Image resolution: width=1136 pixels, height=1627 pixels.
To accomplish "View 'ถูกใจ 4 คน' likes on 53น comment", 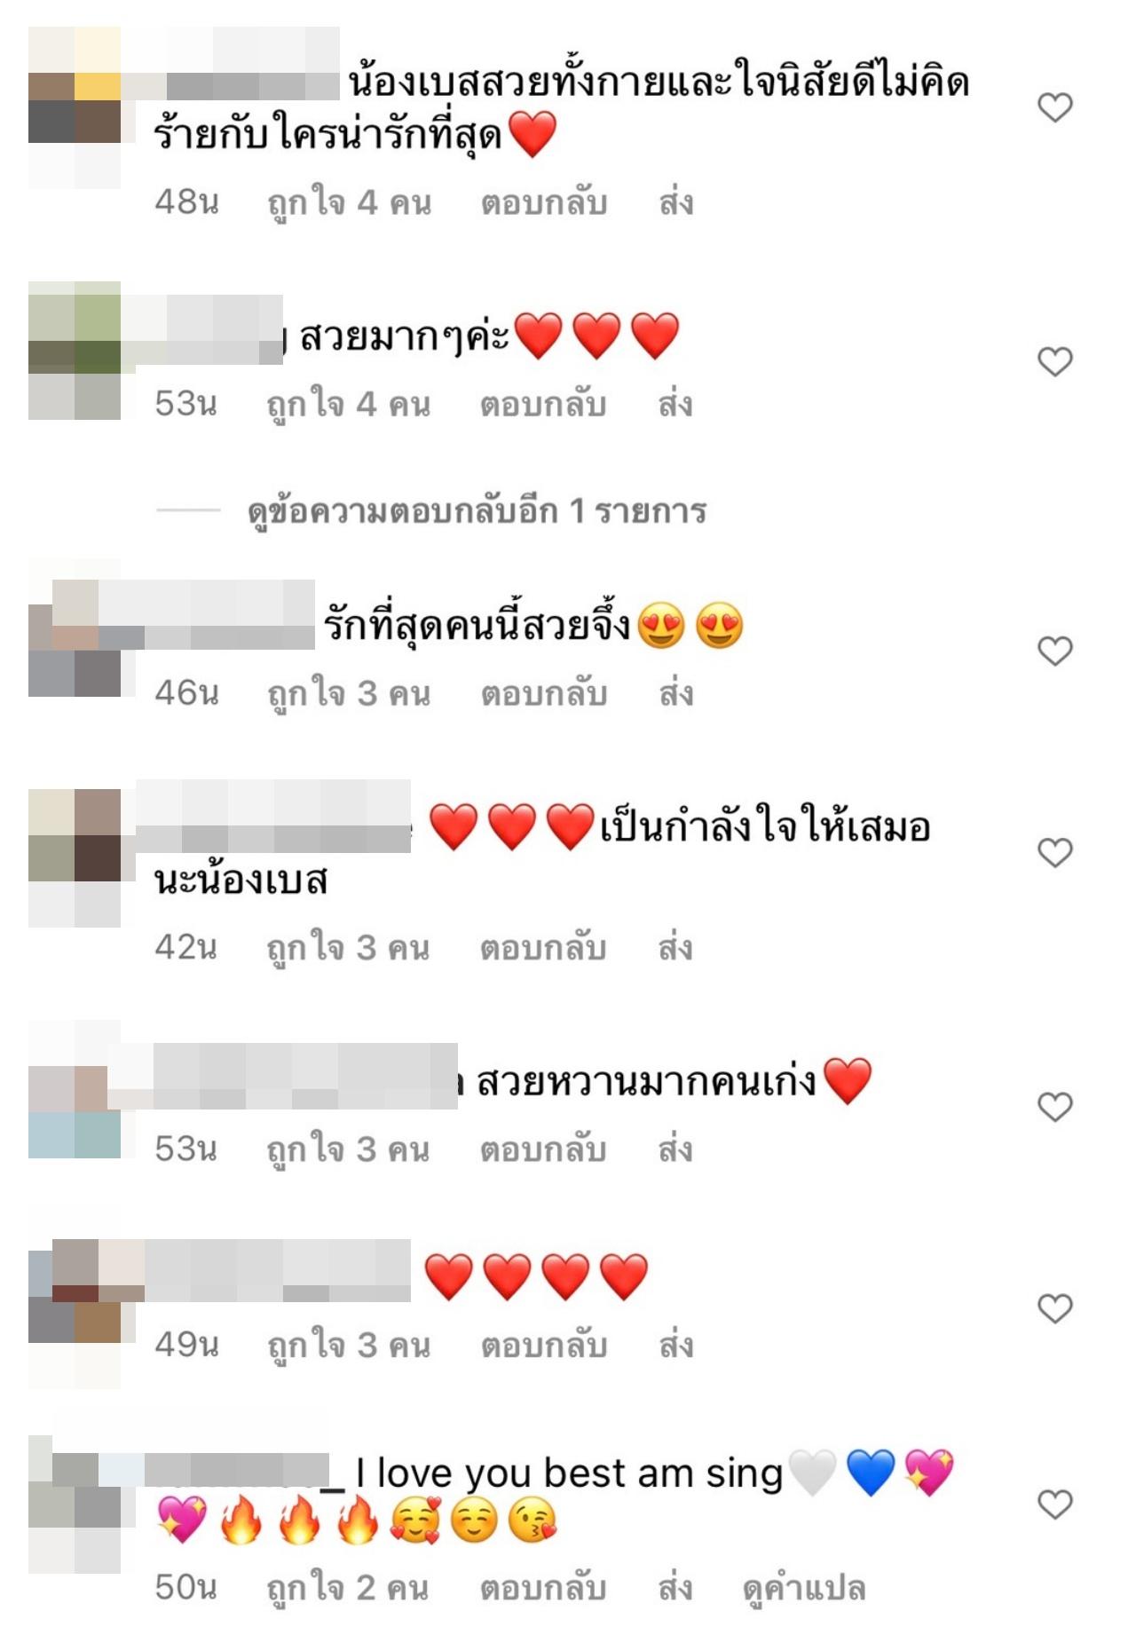I will point(349,405).
